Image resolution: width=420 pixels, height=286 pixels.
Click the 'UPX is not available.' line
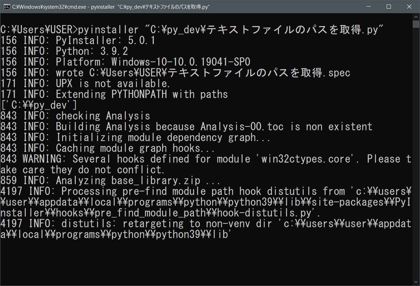point(85,84)
